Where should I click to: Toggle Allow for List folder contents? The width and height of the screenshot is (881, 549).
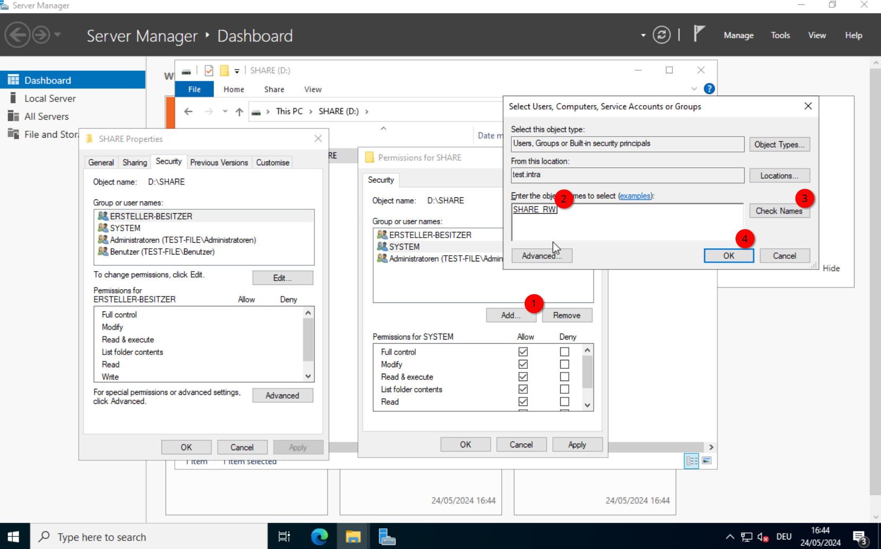click(523, 389)
